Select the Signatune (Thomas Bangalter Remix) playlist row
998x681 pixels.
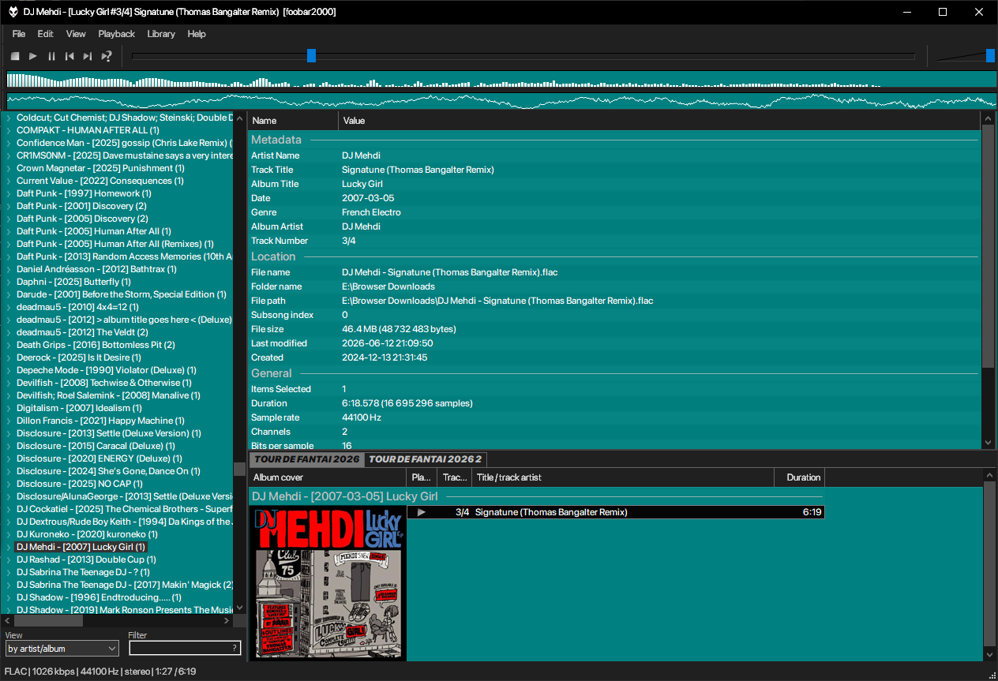616,512
